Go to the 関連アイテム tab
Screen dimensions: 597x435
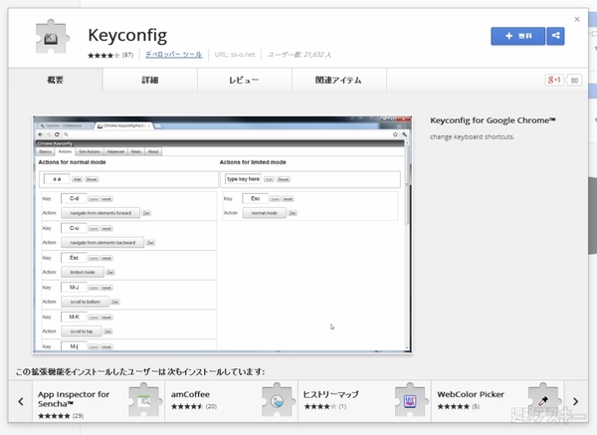[x=339, y=80]
